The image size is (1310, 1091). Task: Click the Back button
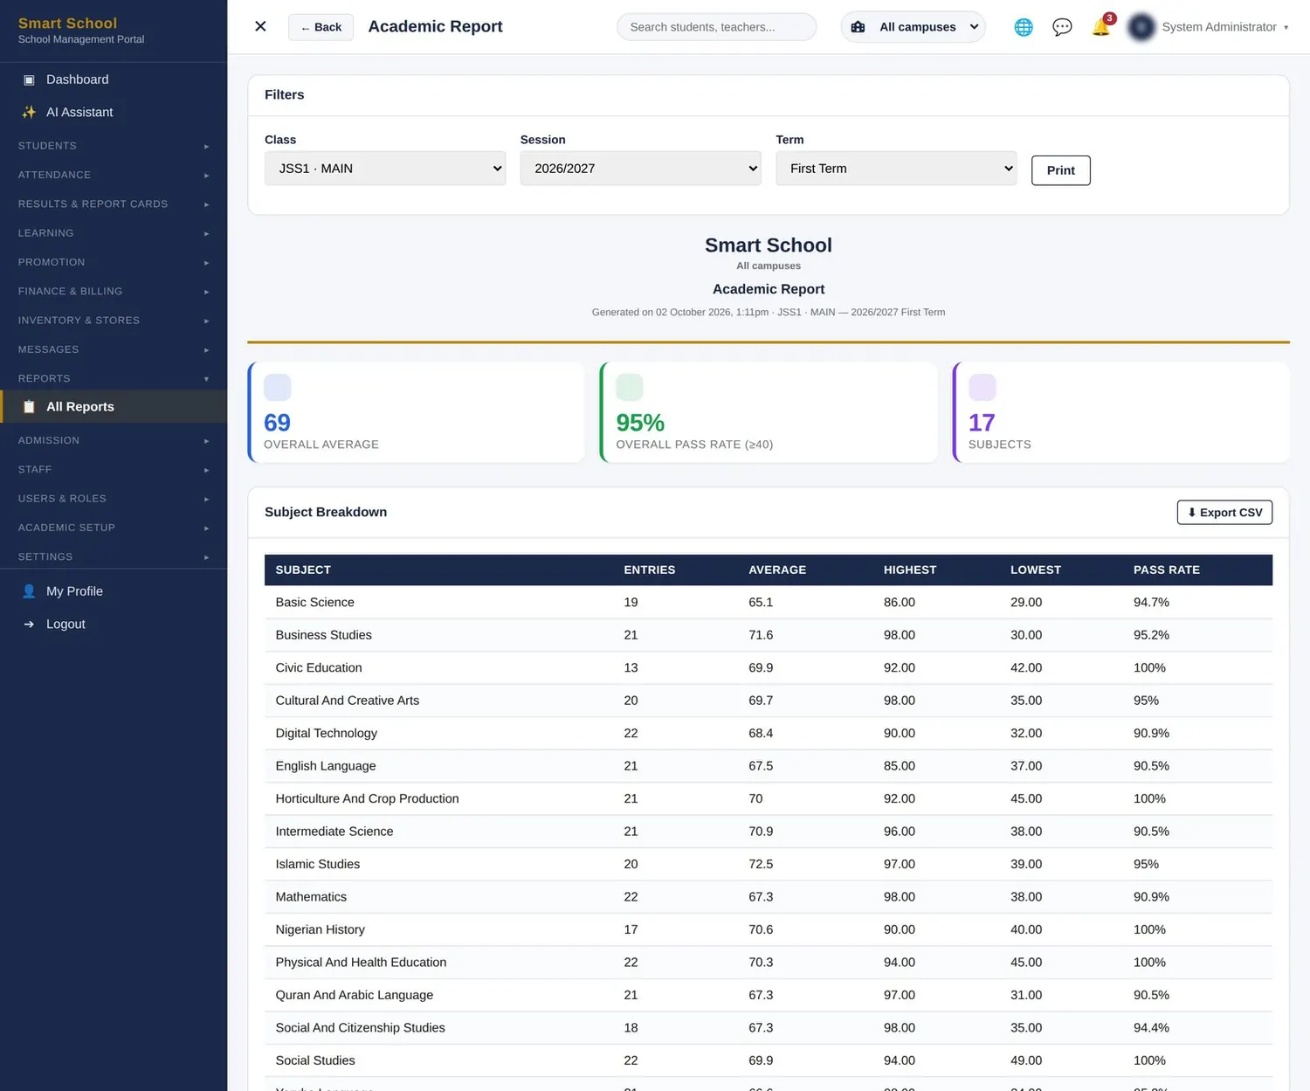[321, 27]
